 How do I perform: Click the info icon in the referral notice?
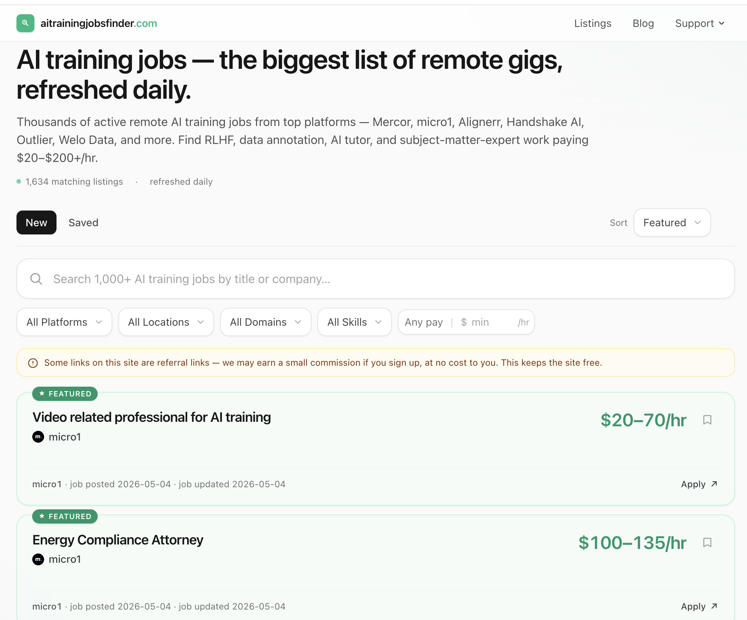point(33,363)
